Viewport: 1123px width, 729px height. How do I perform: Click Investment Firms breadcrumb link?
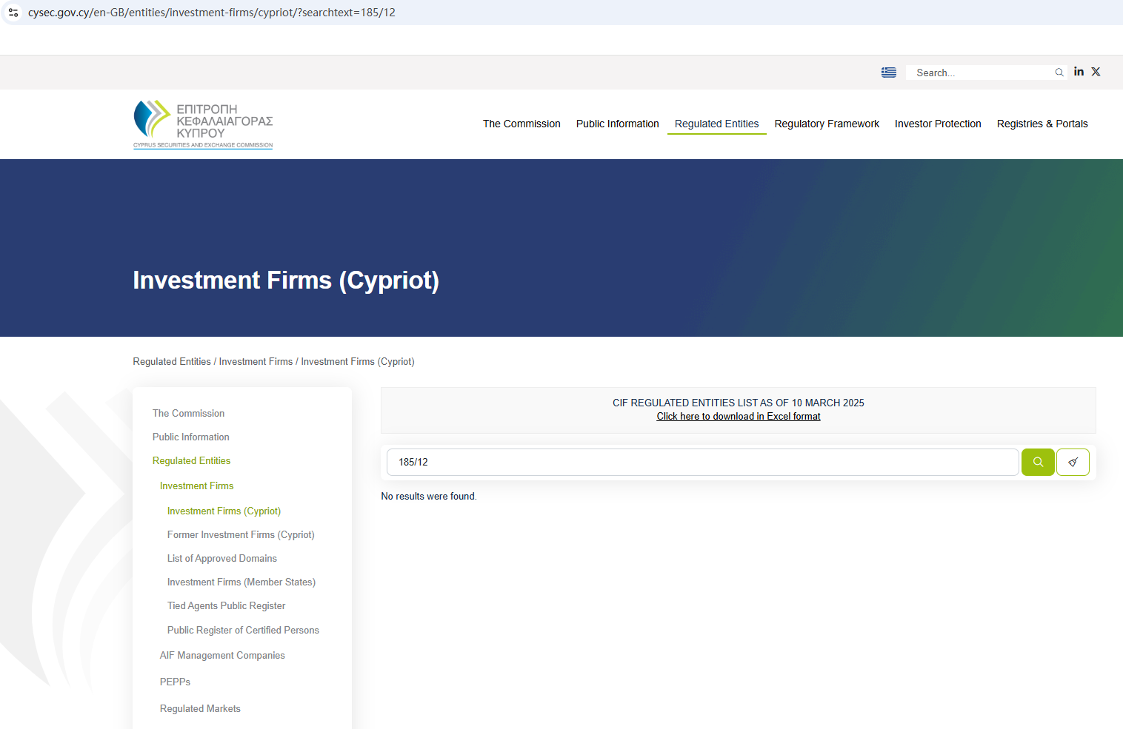pos(256,362)
